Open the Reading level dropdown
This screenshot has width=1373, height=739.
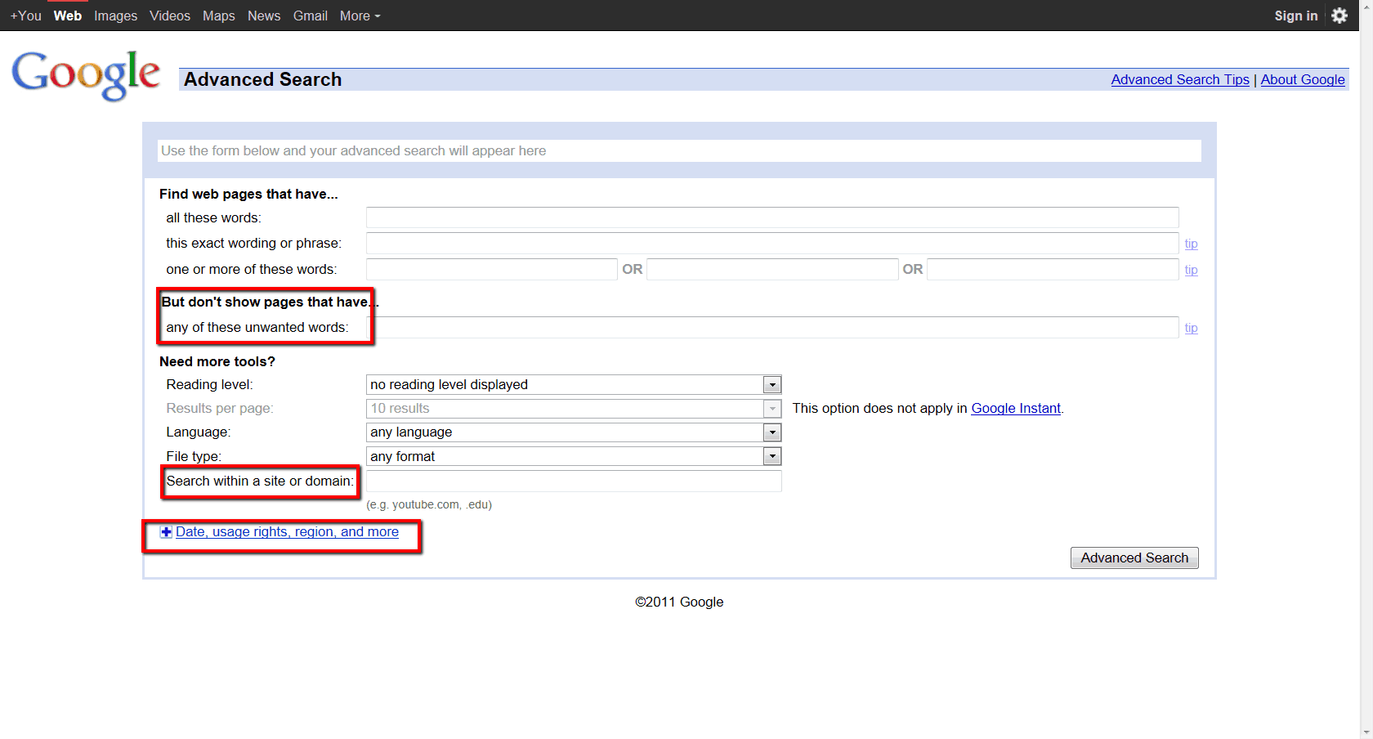pyautogui.click(x=573, y=385)
